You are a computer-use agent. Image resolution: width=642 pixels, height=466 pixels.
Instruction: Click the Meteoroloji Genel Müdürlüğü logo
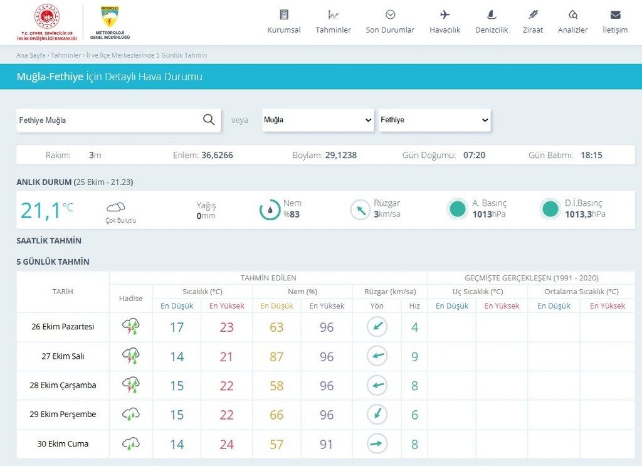click(110, 23)
